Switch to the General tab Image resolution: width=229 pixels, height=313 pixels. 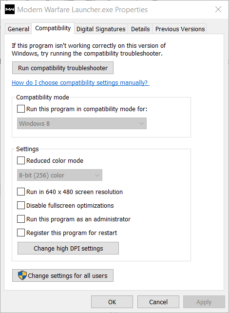click(x=19, y=29)
